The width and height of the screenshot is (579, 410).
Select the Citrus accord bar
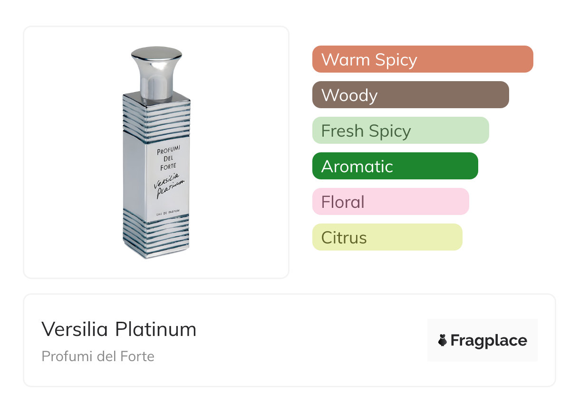387,237
